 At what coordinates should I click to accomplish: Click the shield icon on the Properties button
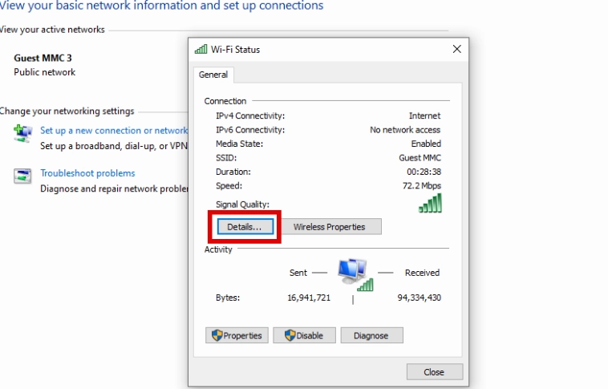(x=217, y=335)
